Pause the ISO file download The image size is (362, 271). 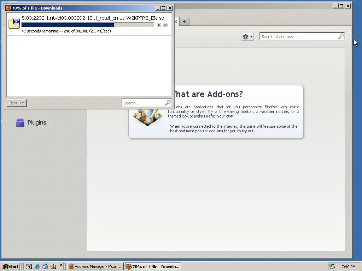pyautogui.click(x=159, y=25)
